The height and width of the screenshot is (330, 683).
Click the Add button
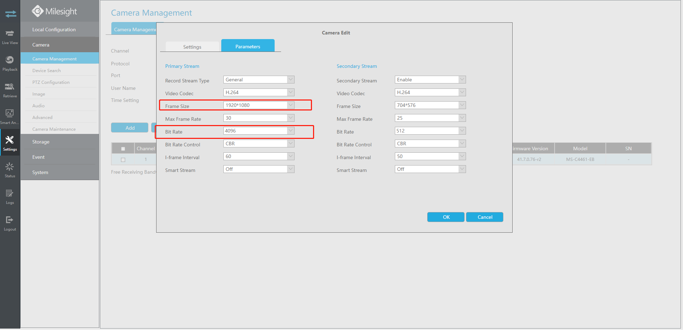[130, 128]
